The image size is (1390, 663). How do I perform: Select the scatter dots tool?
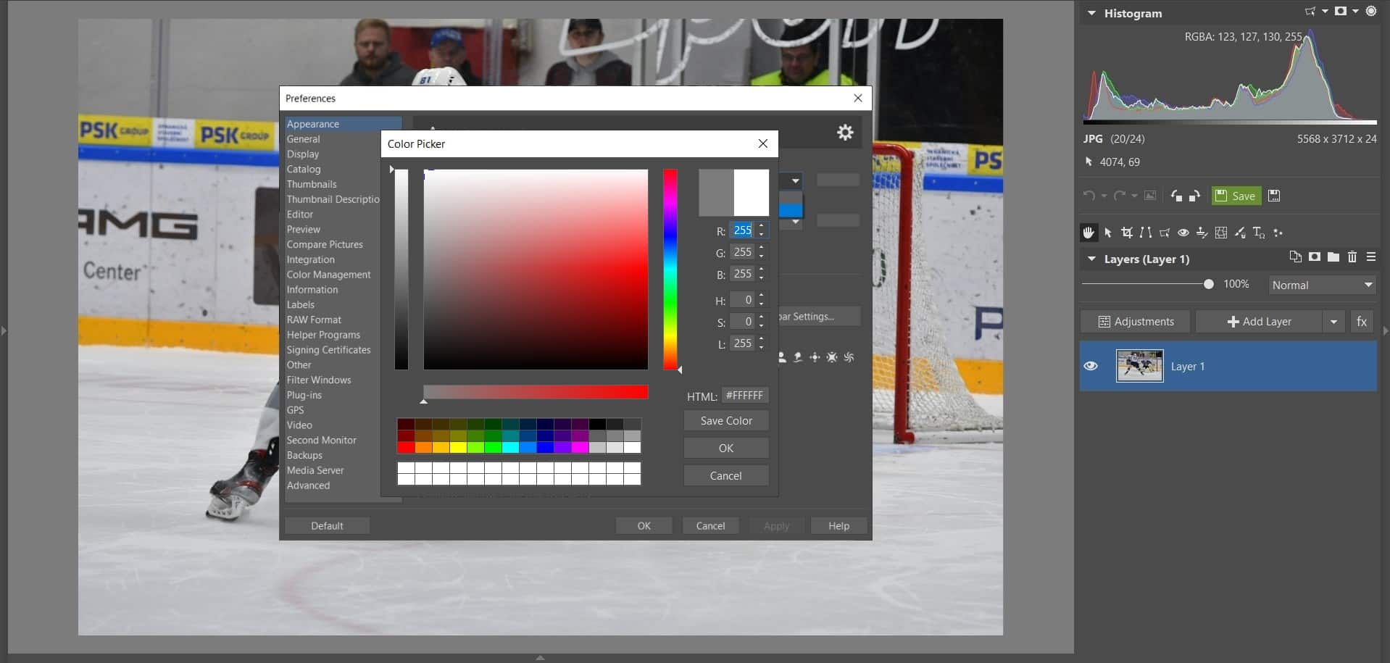pos(1278,233)
